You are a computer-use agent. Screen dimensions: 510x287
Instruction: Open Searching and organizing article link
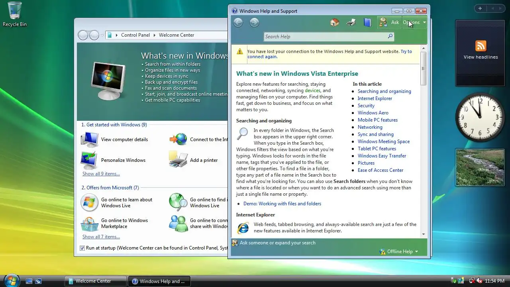pos(384,91)
